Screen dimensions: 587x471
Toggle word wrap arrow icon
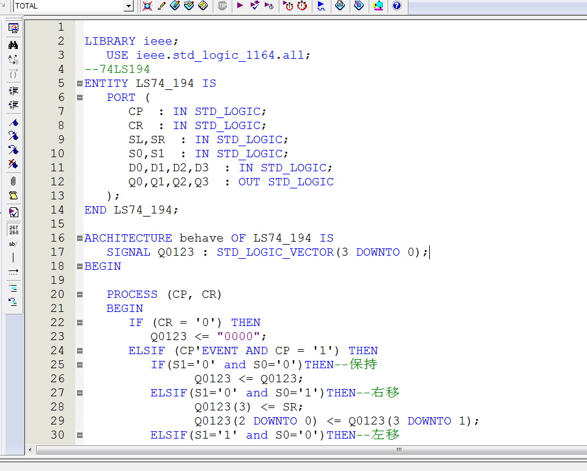coord(13,272)
